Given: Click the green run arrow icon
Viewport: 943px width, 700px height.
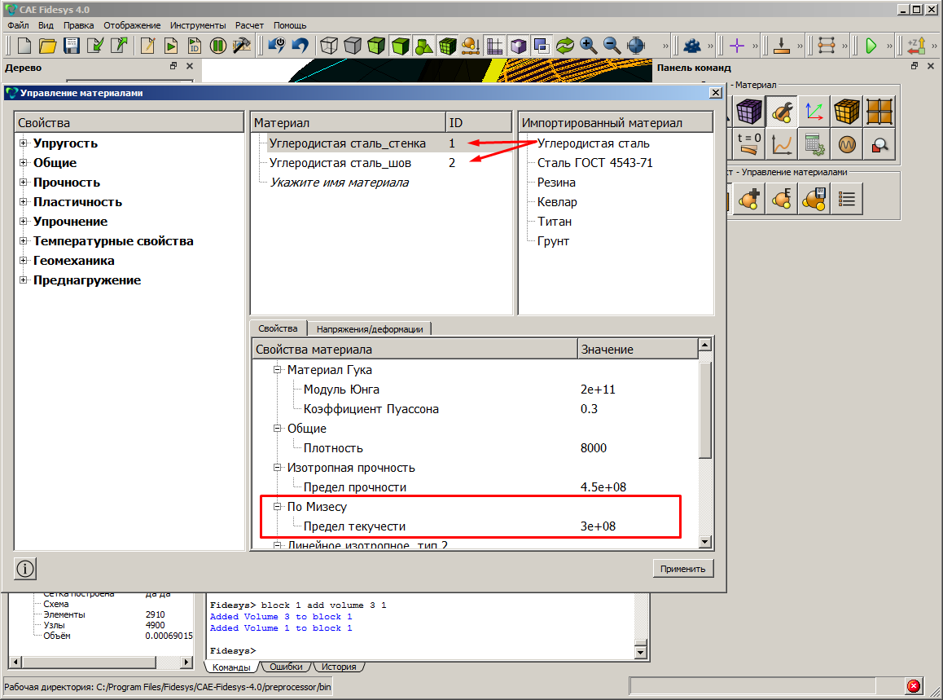Looking at the screenshot, I should pos(871,46).
